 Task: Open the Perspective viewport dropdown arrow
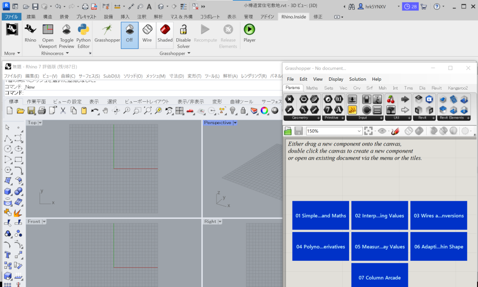(235, 123)
